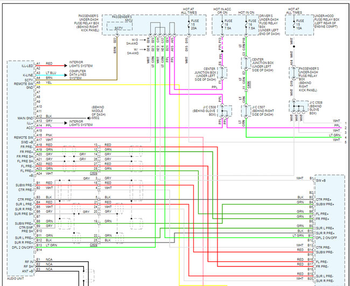Viewport: 350px width, 286px height.
Task: Click the ILL+ pin label
Action: (x=30, y=123)
